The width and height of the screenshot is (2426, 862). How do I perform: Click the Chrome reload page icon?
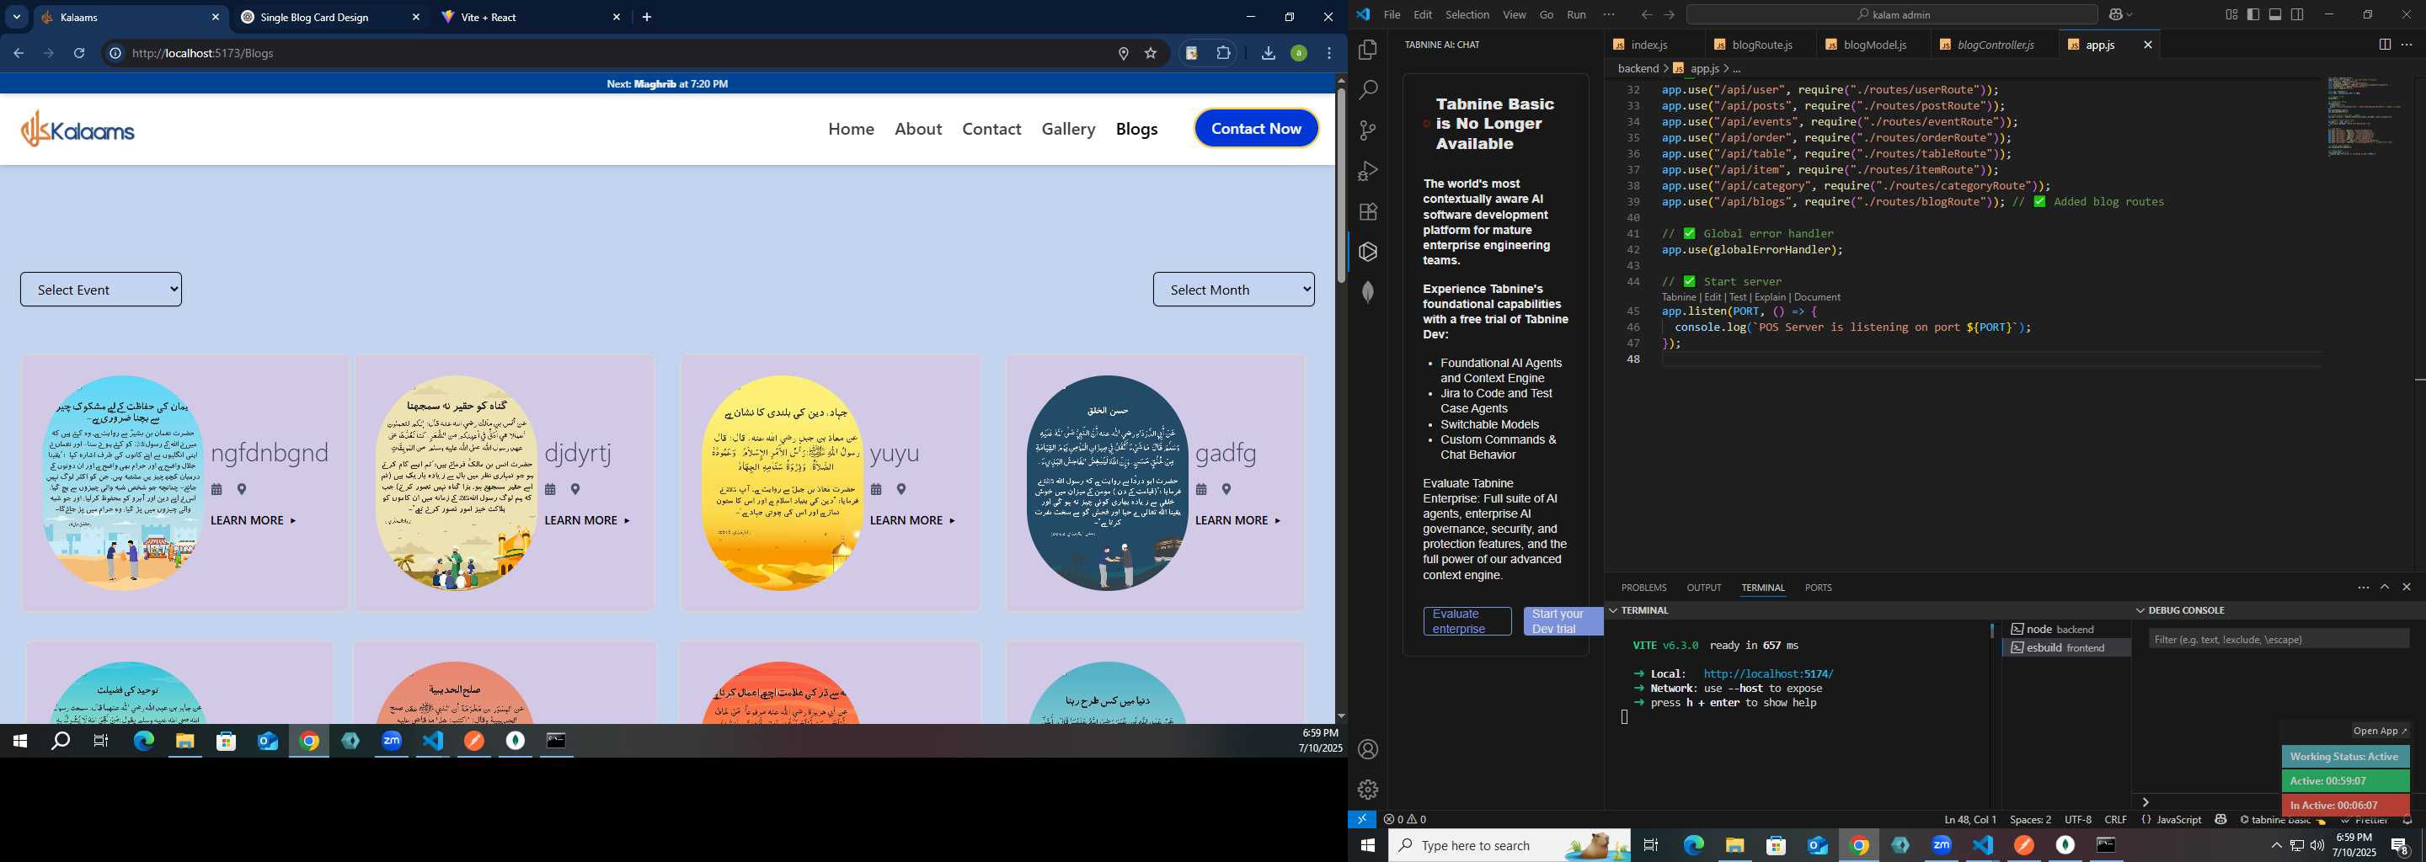[x=79, y=53]
